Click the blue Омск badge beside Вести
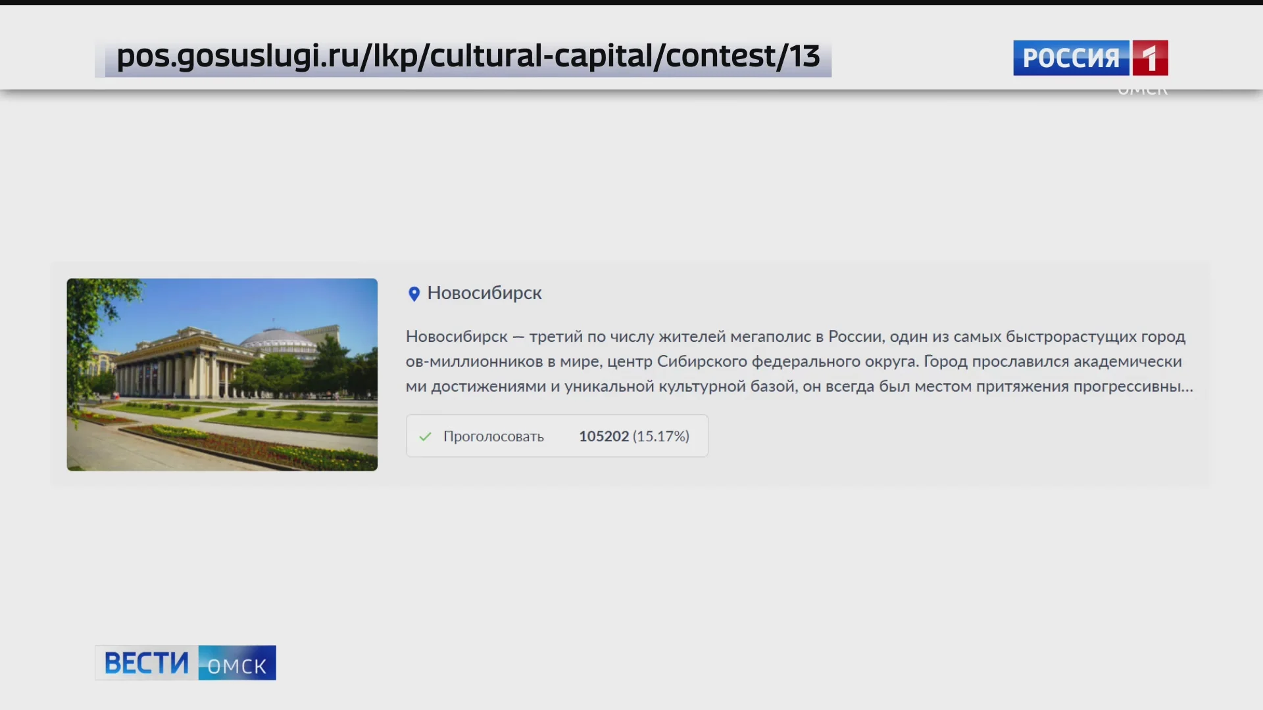Image resolution: width=1263 pixels, height=710 pixels. 237,664
